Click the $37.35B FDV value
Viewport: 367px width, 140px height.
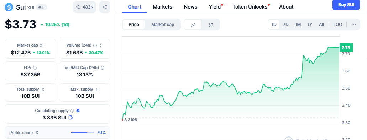pos(30,75)
